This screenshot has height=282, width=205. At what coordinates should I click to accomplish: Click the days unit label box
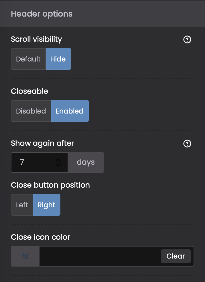86,162
